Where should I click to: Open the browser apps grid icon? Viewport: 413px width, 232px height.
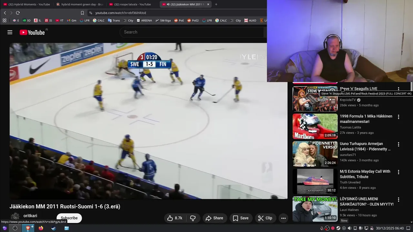point(5,20)
